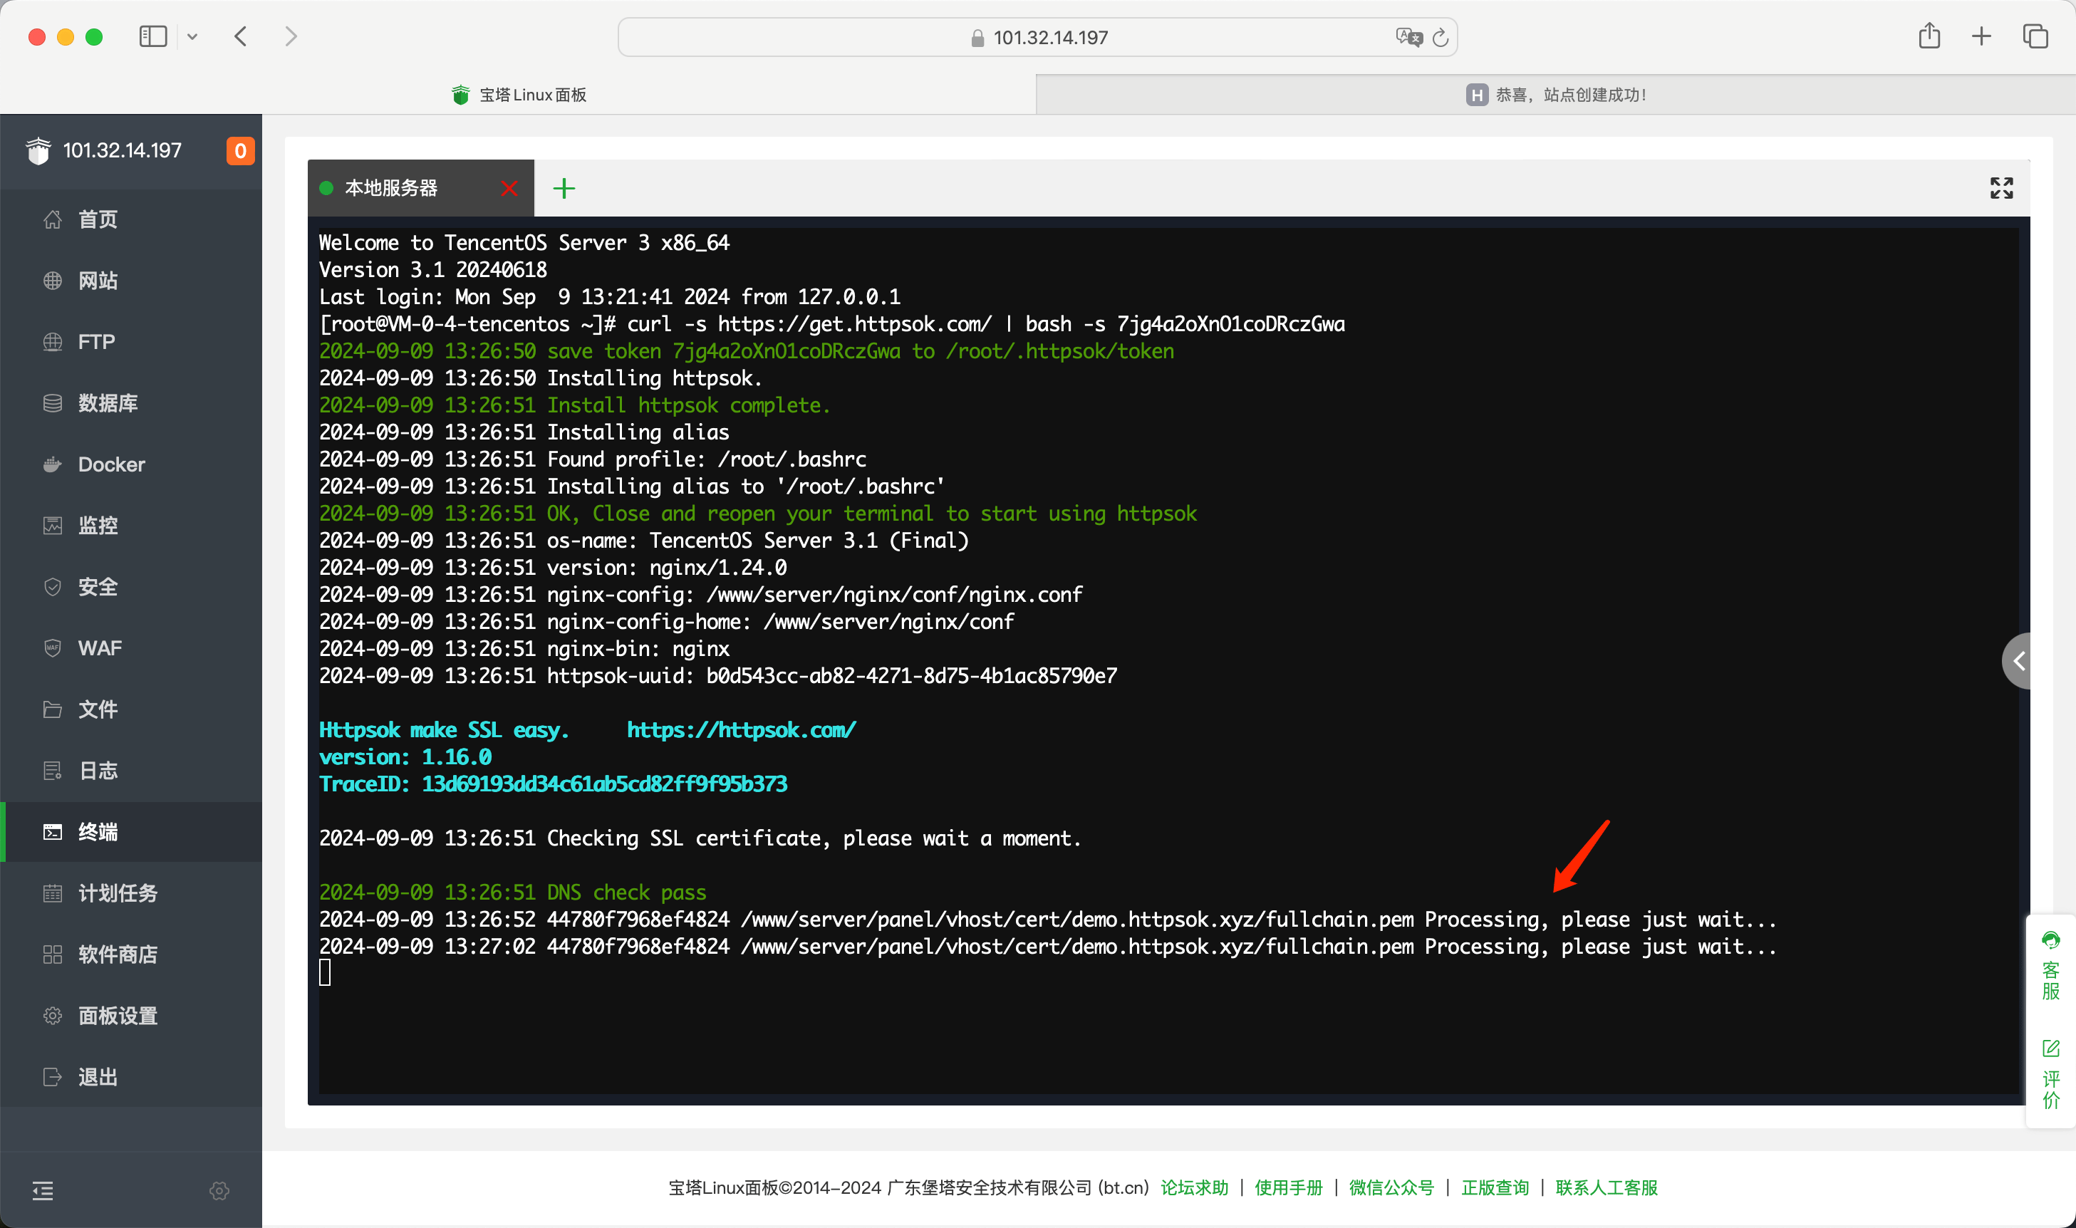Click the 'Install httpsok complete.' line
Screen dimensions: 2076x1228
pyautogui.click(x=575, y=405)
